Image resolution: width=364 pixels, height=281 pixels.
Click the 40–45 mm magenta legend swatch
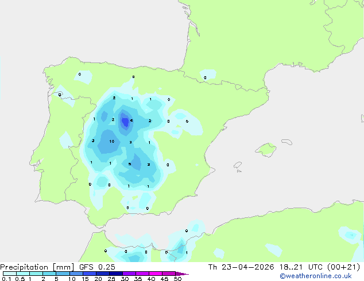[156, 274]
